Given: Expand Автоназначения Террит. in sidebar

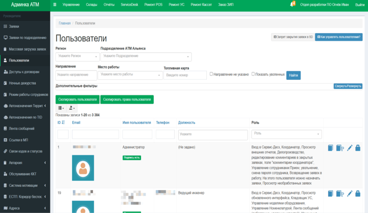Looking at the screenshot, I should [x=25, y=106].
